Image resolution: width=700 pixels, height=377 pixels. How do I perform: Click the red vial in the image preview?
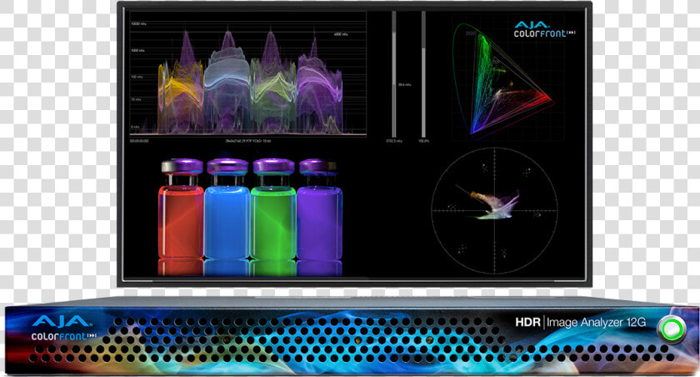[x=182, y=209]
